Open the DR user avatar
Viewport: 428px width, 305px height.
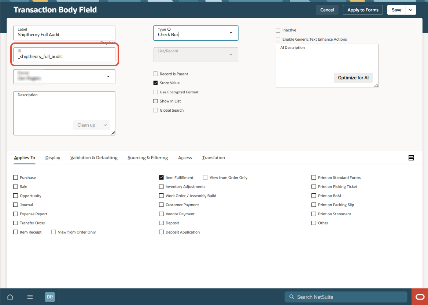[x=50, y=297]
